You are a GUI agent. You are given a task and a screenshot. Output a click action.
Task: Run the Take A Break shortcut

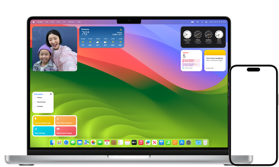click(43, 131)
